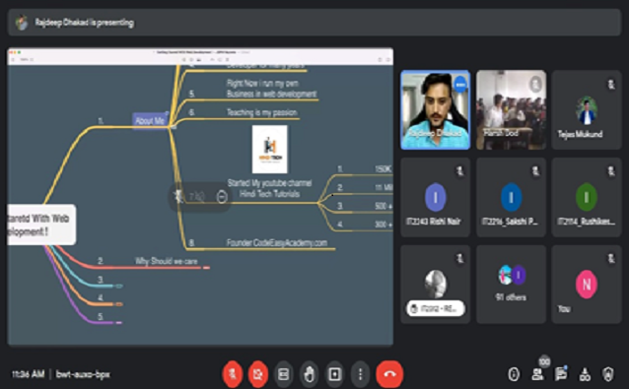
Task: Toggle captions in the bottom bar
Action: coord(283,374)
